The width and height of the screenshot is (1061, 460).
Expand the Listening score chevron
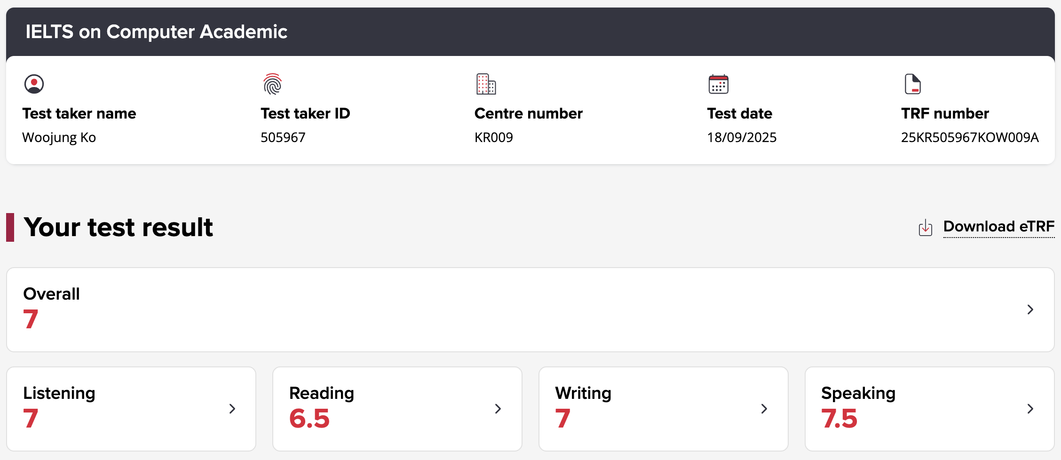tap(232, 409)
